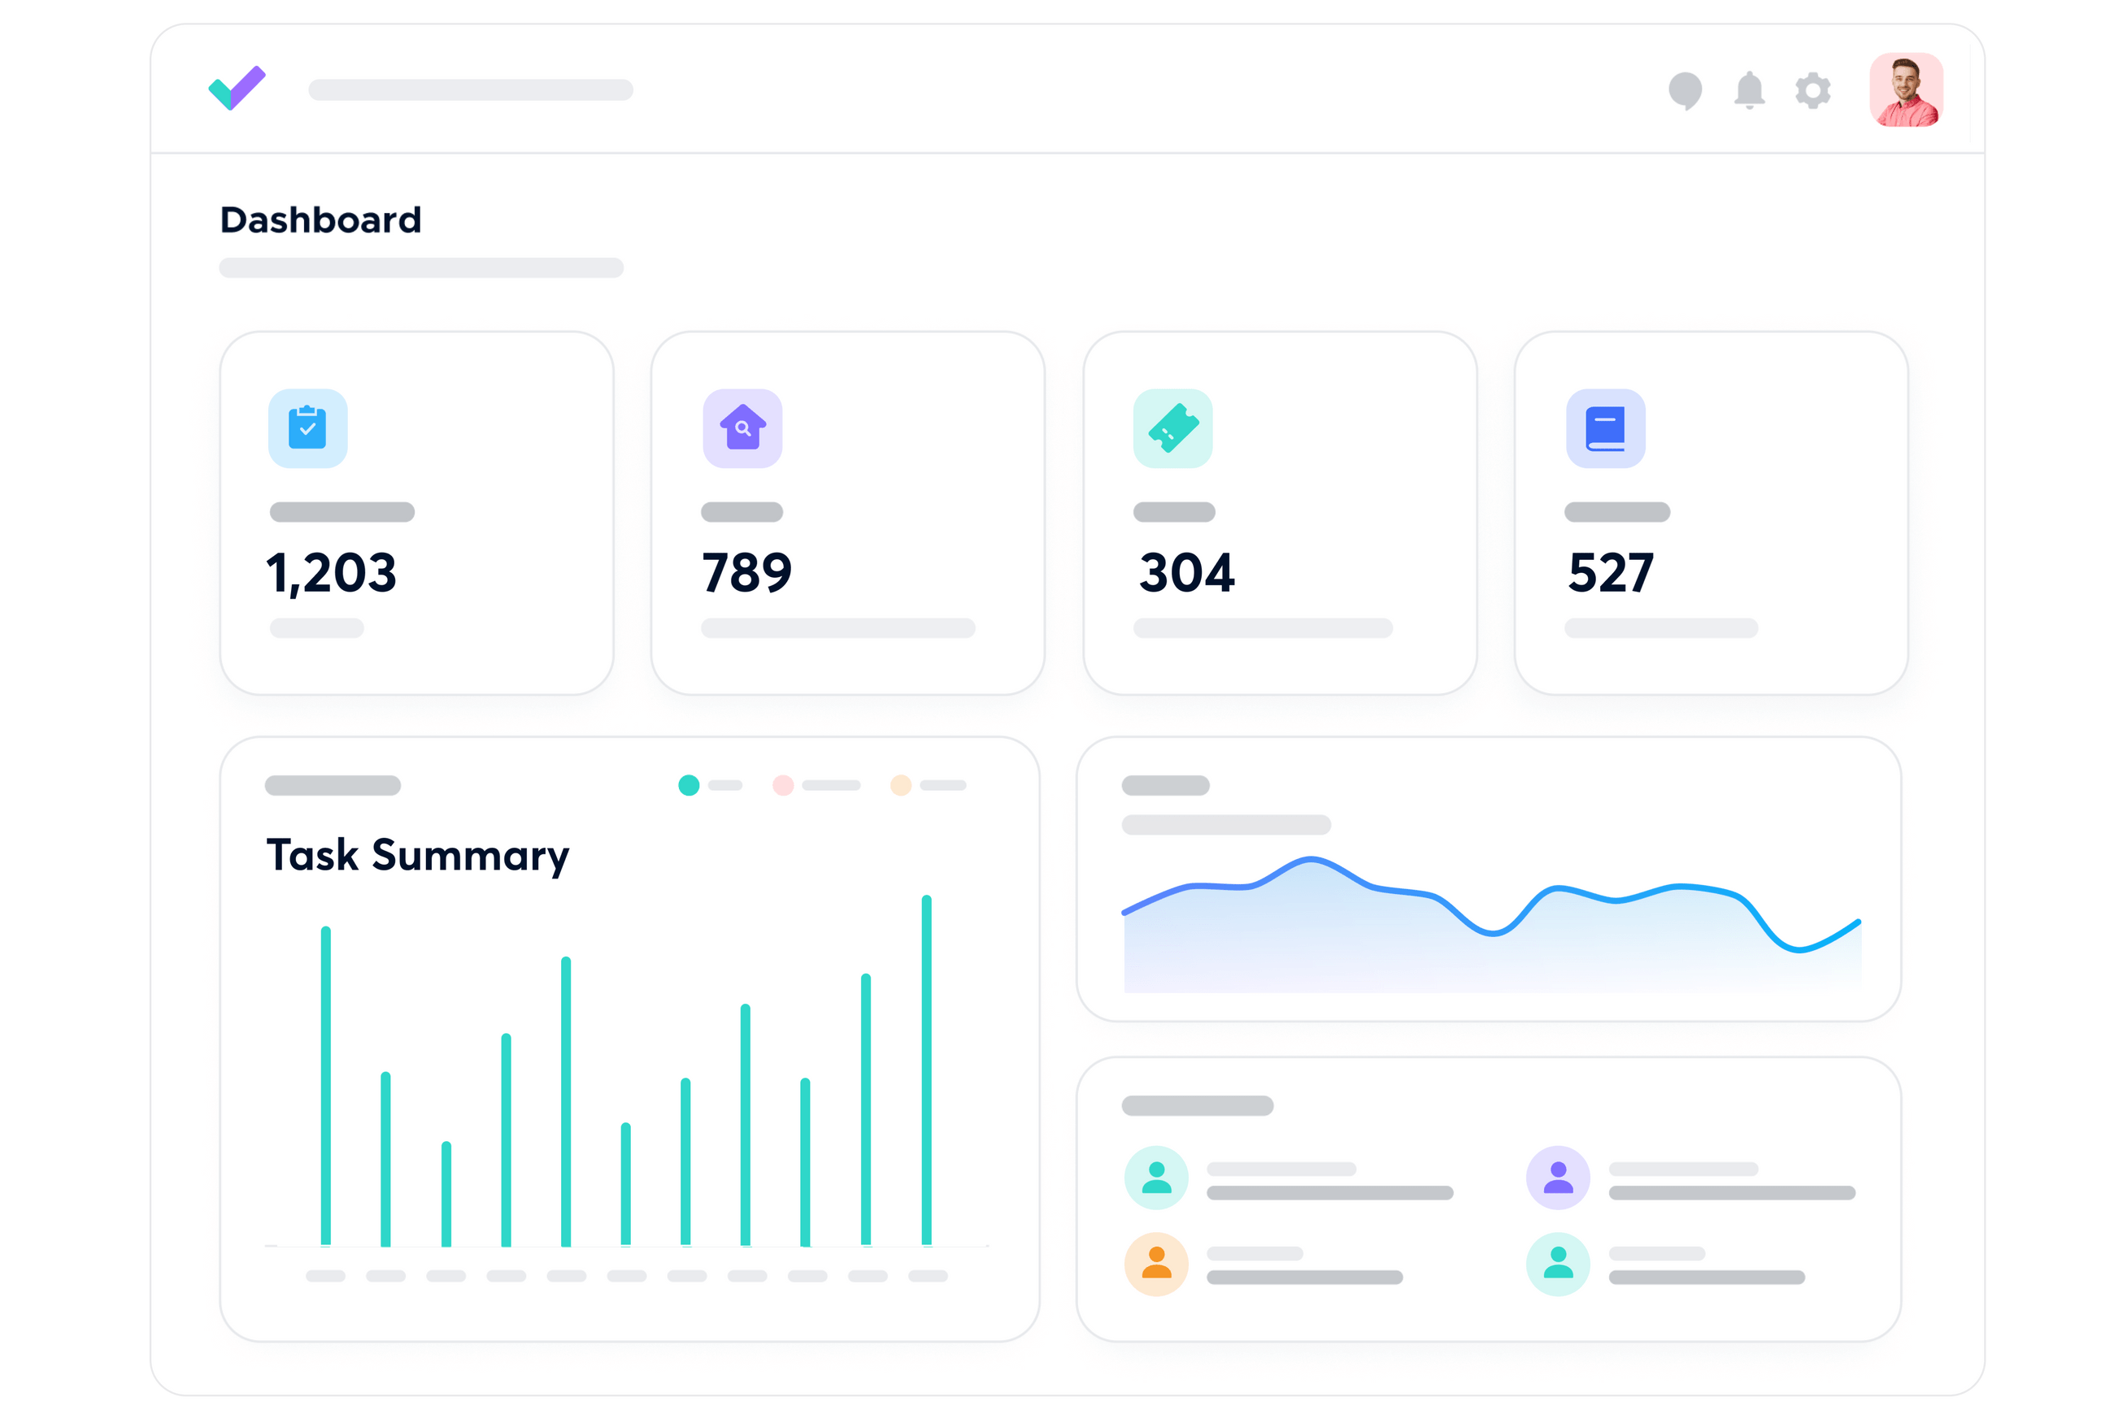The height and width of the screenshot is (1419, 2114).
Task: Click the tallest bar in Task Summary chart
Action: pyautogui.click(x=926, y=1070)
